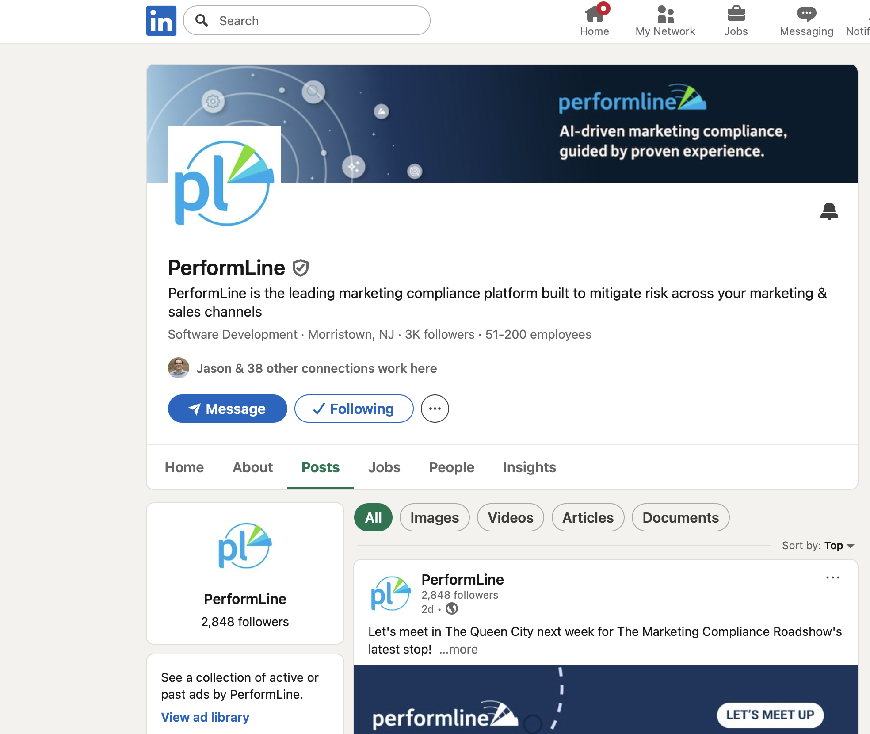
Task: Switch to the About tab
Action: (252, 467)
